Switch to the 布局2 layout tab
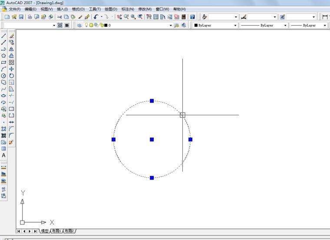This screenshot has height=240, width=330. [x=69, y=231]
